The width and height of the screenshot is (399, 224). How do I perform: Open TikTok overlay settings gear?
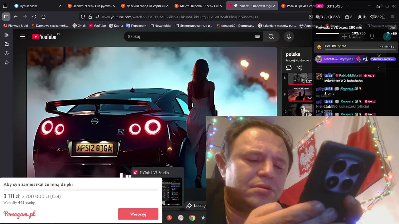pos(387,6)
